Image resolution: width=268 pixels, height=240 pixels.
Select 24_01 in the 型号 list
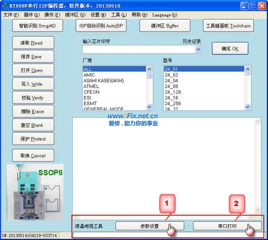coord(204,69)
